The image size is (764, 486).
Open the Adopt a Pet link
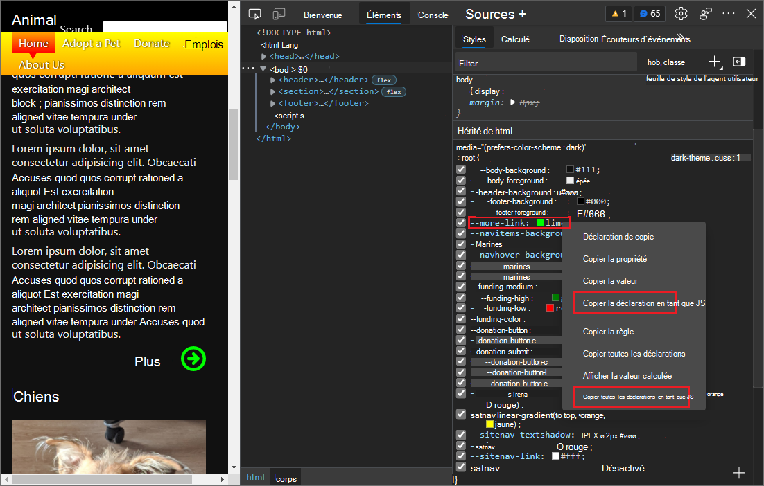point(91,44)
